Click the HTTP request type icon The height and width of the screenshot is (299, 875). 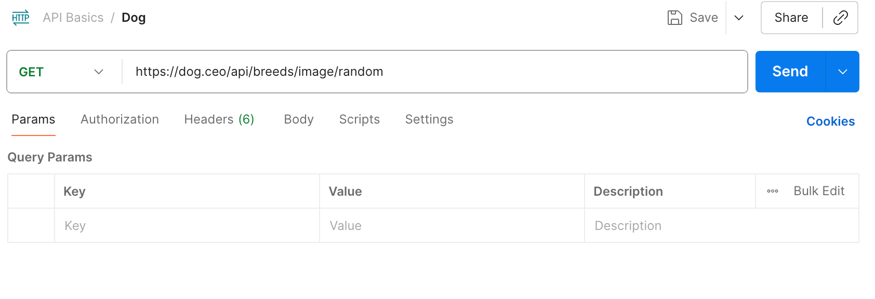pos(21,18)
